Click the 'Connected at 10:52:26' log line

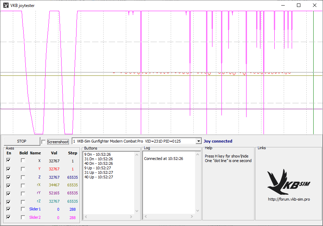tap(163, 159)
